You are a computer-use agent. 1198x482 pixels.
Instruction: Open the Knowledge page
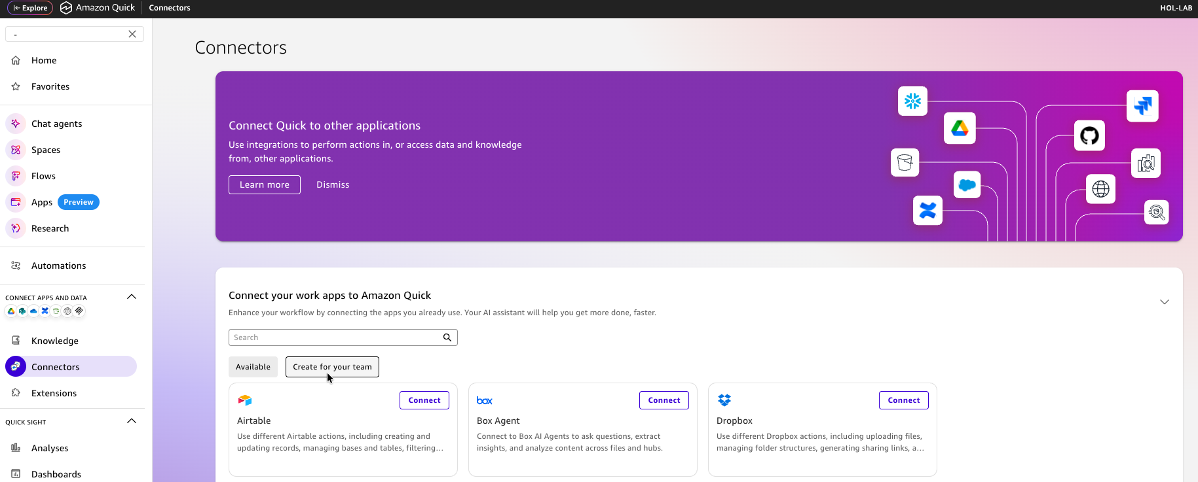coord(55,341)
